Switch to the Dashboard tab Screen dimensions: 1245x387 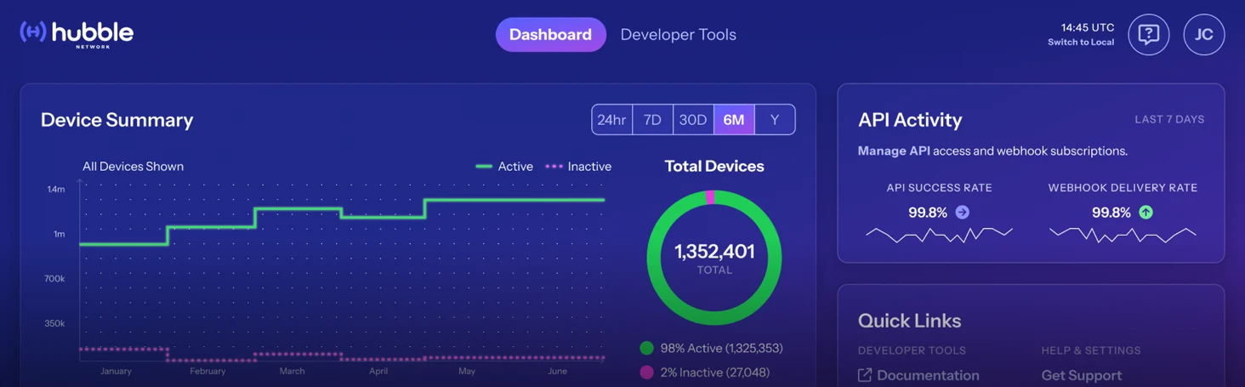click(x=550, y=35)
